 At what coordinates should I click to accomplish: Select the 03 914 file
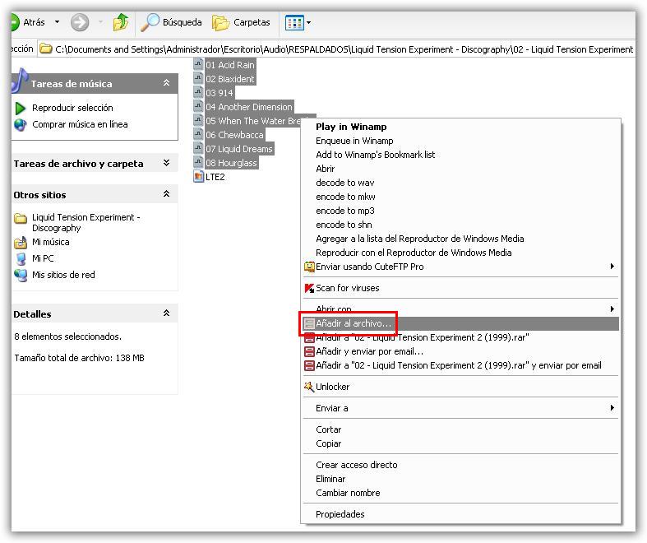(x=220, y=93)
